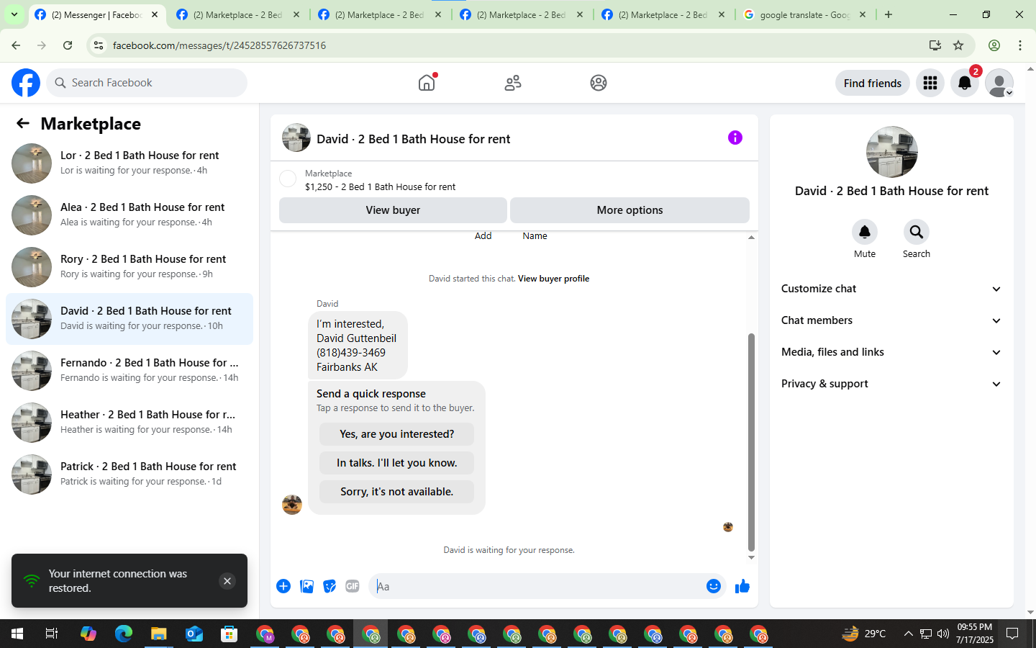Open Lor's conversation in the list
Viewport: 1036px width, 648px height.
click(129, 163)
